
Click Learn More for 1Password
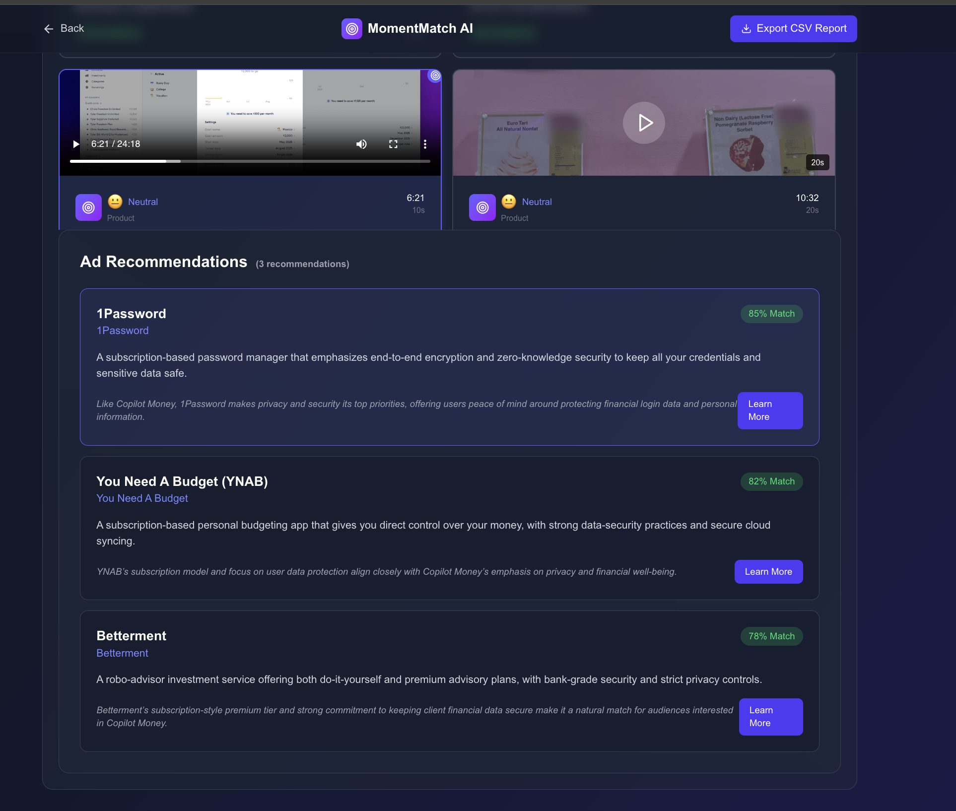pyautogui.click(x=770, y=410)
